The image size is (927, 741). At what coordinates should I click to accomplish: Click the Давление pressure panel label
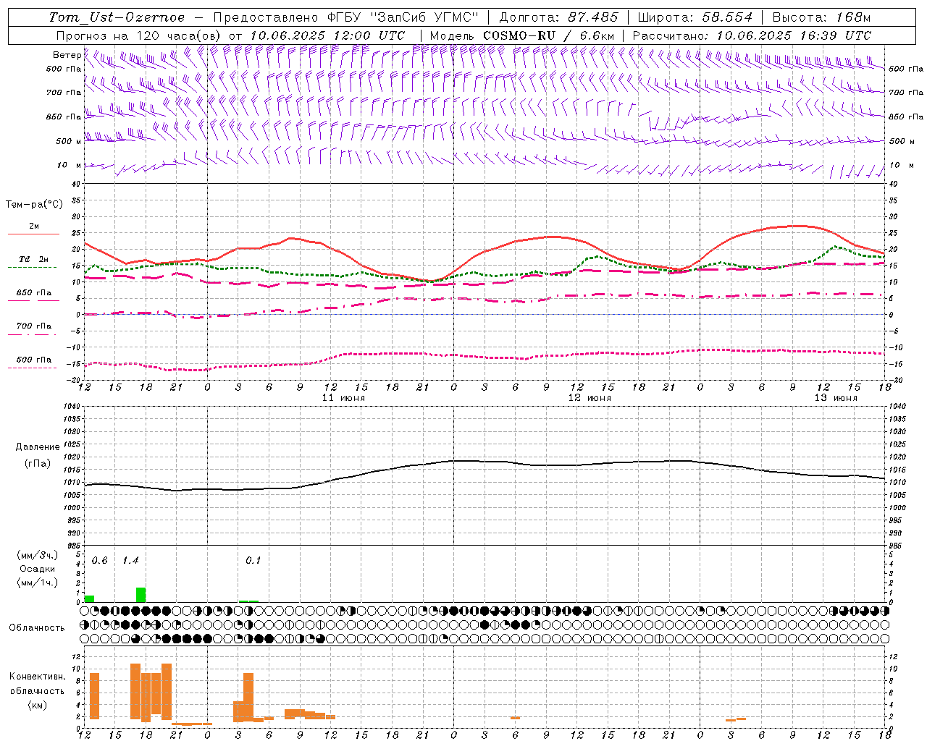(38, 447)
